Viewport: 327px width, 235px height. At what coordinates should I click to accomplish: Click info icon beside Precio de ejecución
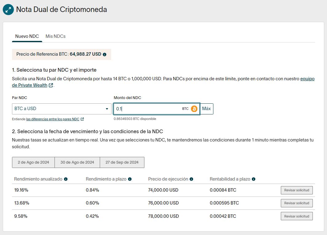coord(192,179)
